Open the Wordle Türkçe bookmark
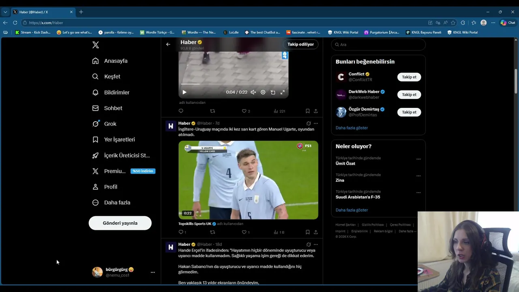Image resolution: width=519 pixels, height=292 pixels. [157, 32]
